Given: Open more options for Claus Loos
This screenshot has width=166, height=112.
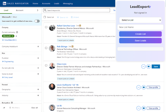Looking at the screenshot, I should click(x=143, y=67).
